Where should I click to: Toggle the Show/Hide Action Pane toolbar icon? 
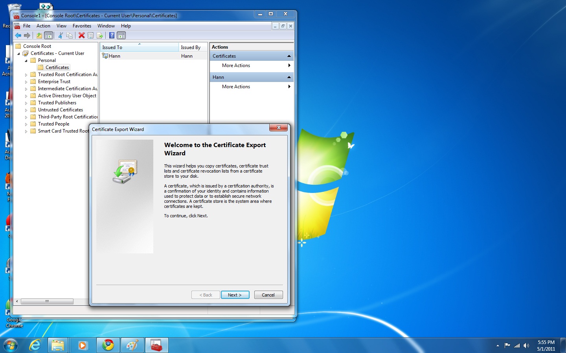click(x=121, y=35)
